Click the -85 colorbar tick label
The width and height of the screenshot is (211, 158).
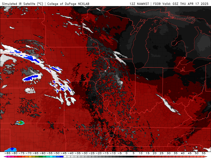[x=7, y=153]
